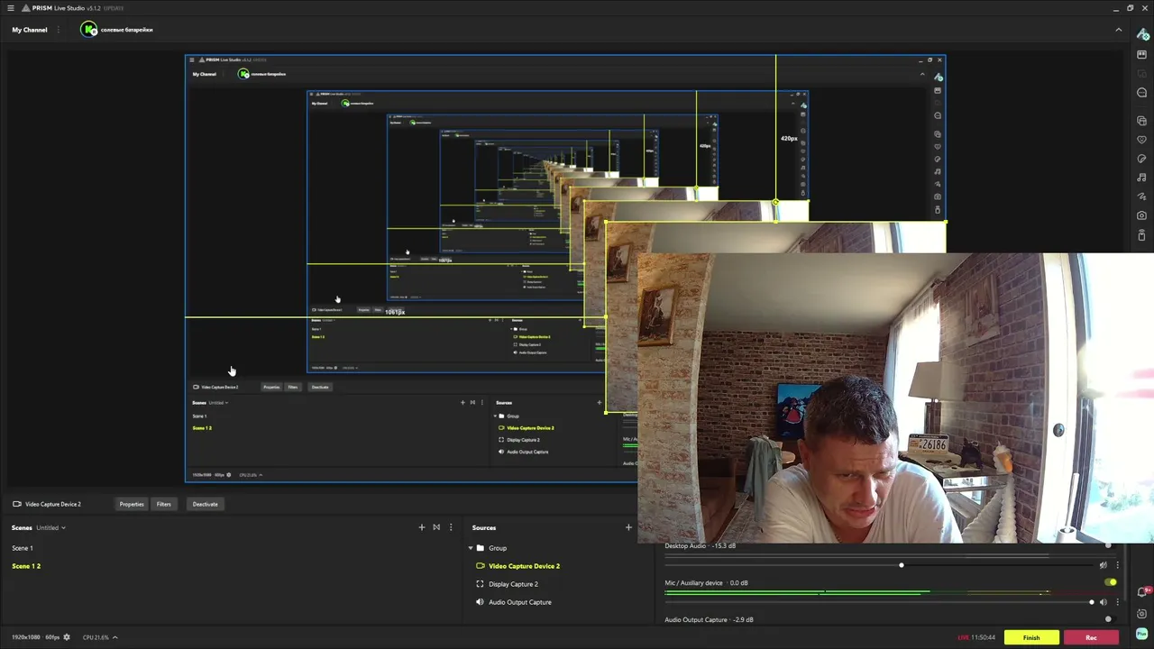The height and width of the screenshot is (649, 1154).
Task: Select the Display Capture 2 source
Action: 513,584
